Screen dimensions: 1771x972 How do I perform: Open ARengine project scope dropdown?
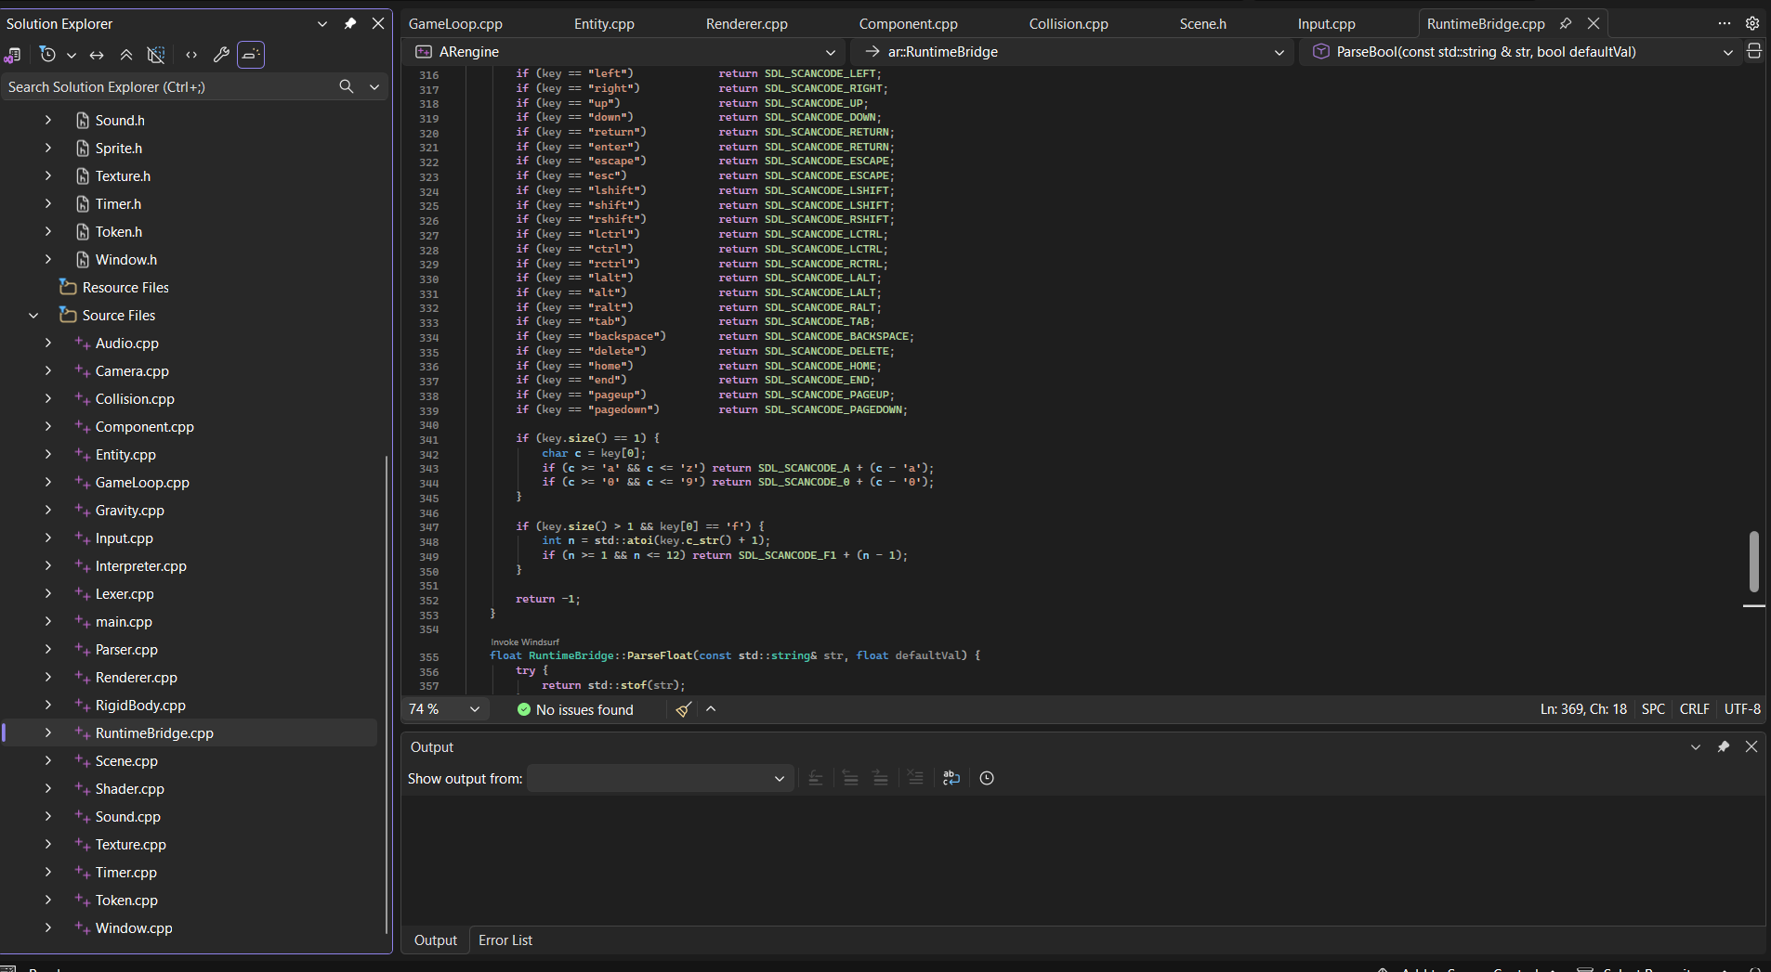click(x=830, y=52)
